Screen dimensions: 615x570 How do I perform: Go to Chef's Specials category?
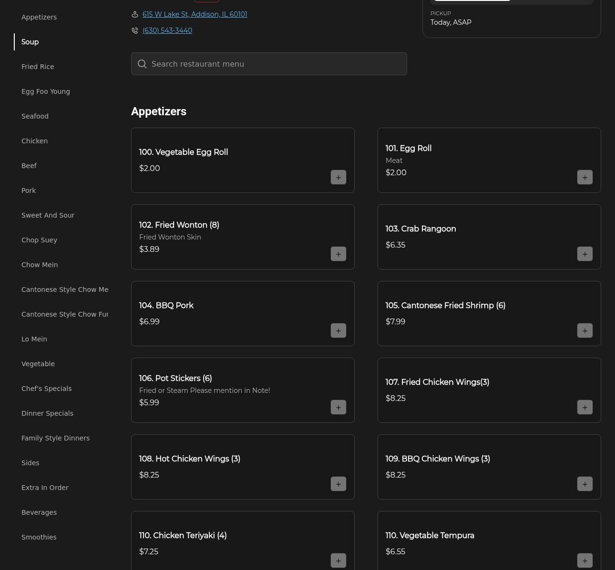[46, 389]
